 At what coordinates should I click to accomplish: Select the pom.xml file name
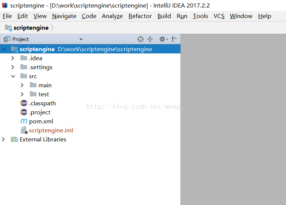click(x=41, y=121)
